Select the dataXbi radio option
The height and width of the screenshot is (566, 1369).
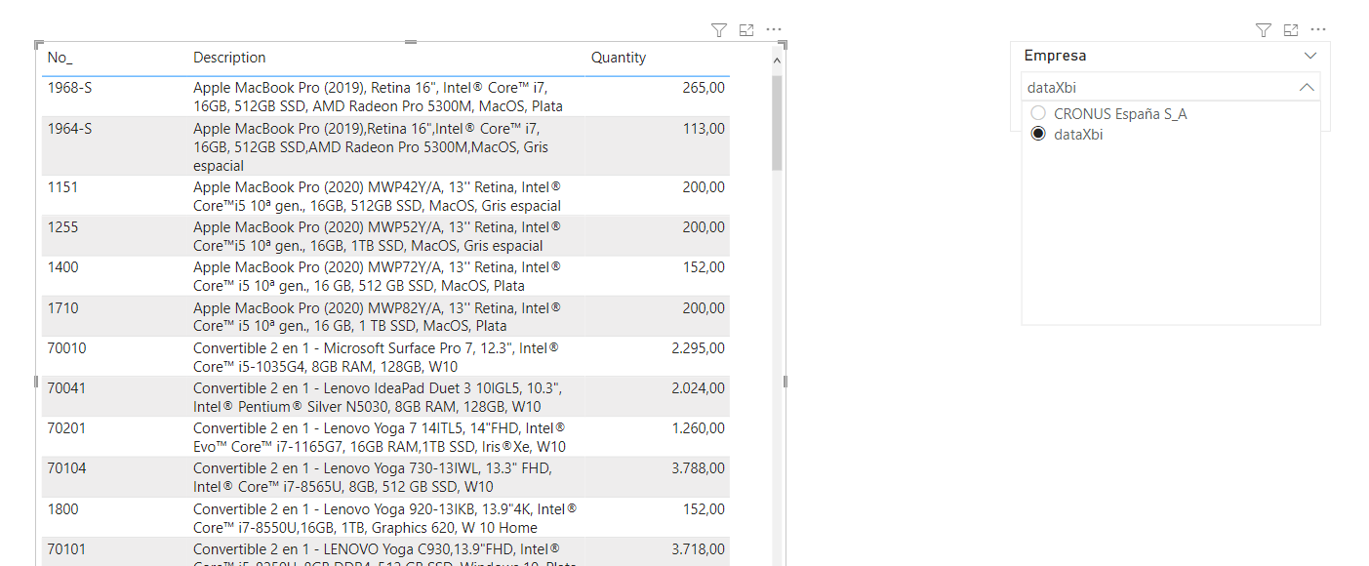(x=1038, y=135)
